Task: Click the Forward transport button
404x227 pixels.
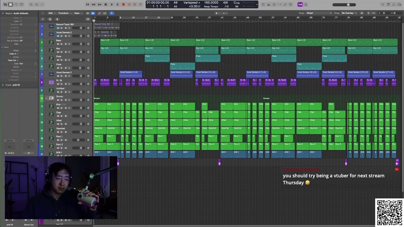Action: pos(99,4)
